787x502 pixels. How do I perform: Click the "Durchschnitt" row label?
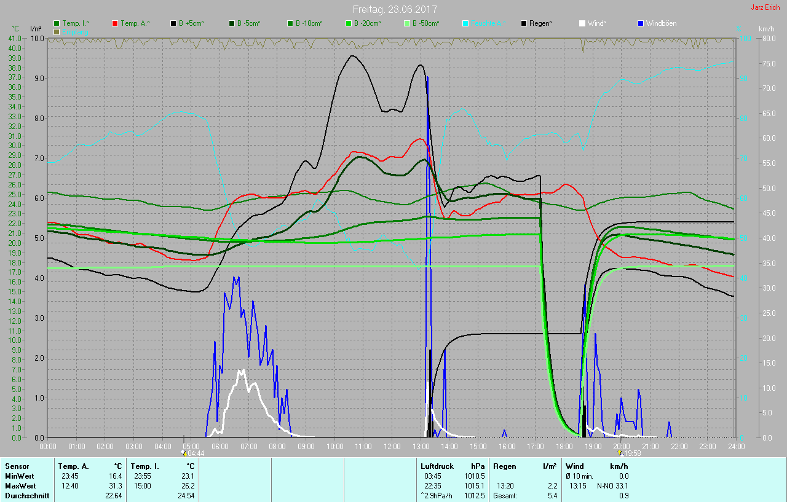coord(27,496)
